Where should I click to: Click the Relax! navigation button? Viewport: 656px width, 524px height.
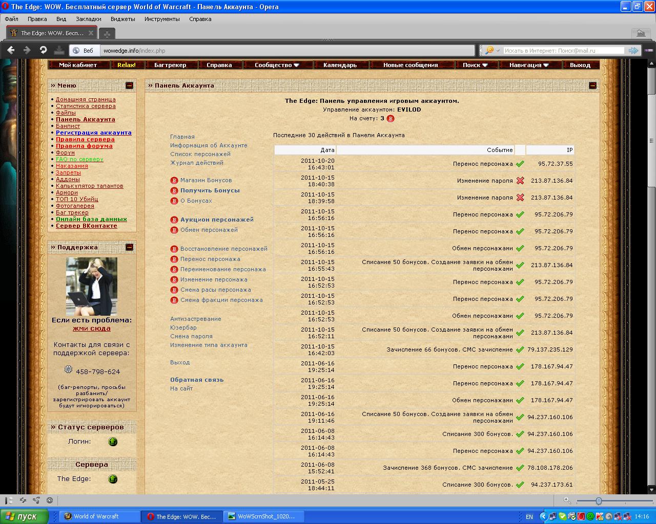coord(127,65)
